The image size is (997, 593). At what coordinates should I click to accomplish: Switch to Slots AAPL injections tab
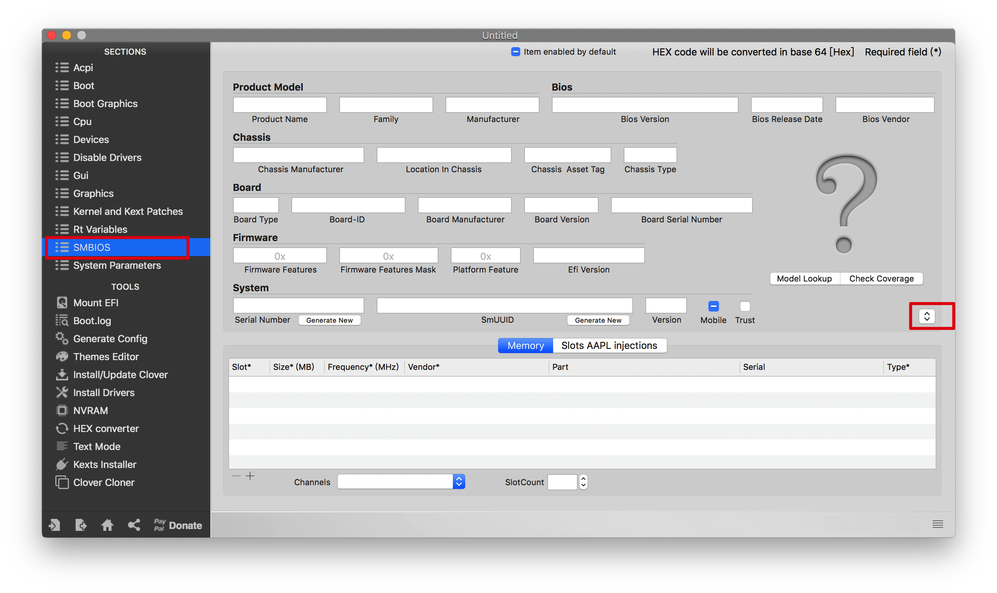610,346
